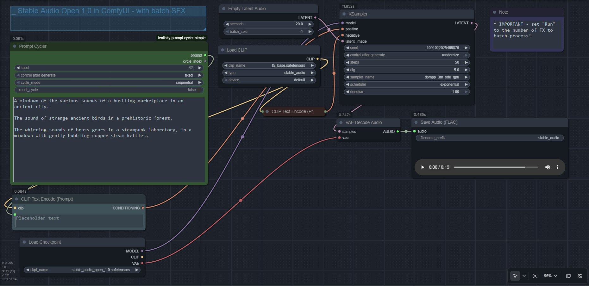Activate the select mode cursor tool
This screenshot has height=286, width=589.
pyautogui.click(x=515, y=276)
